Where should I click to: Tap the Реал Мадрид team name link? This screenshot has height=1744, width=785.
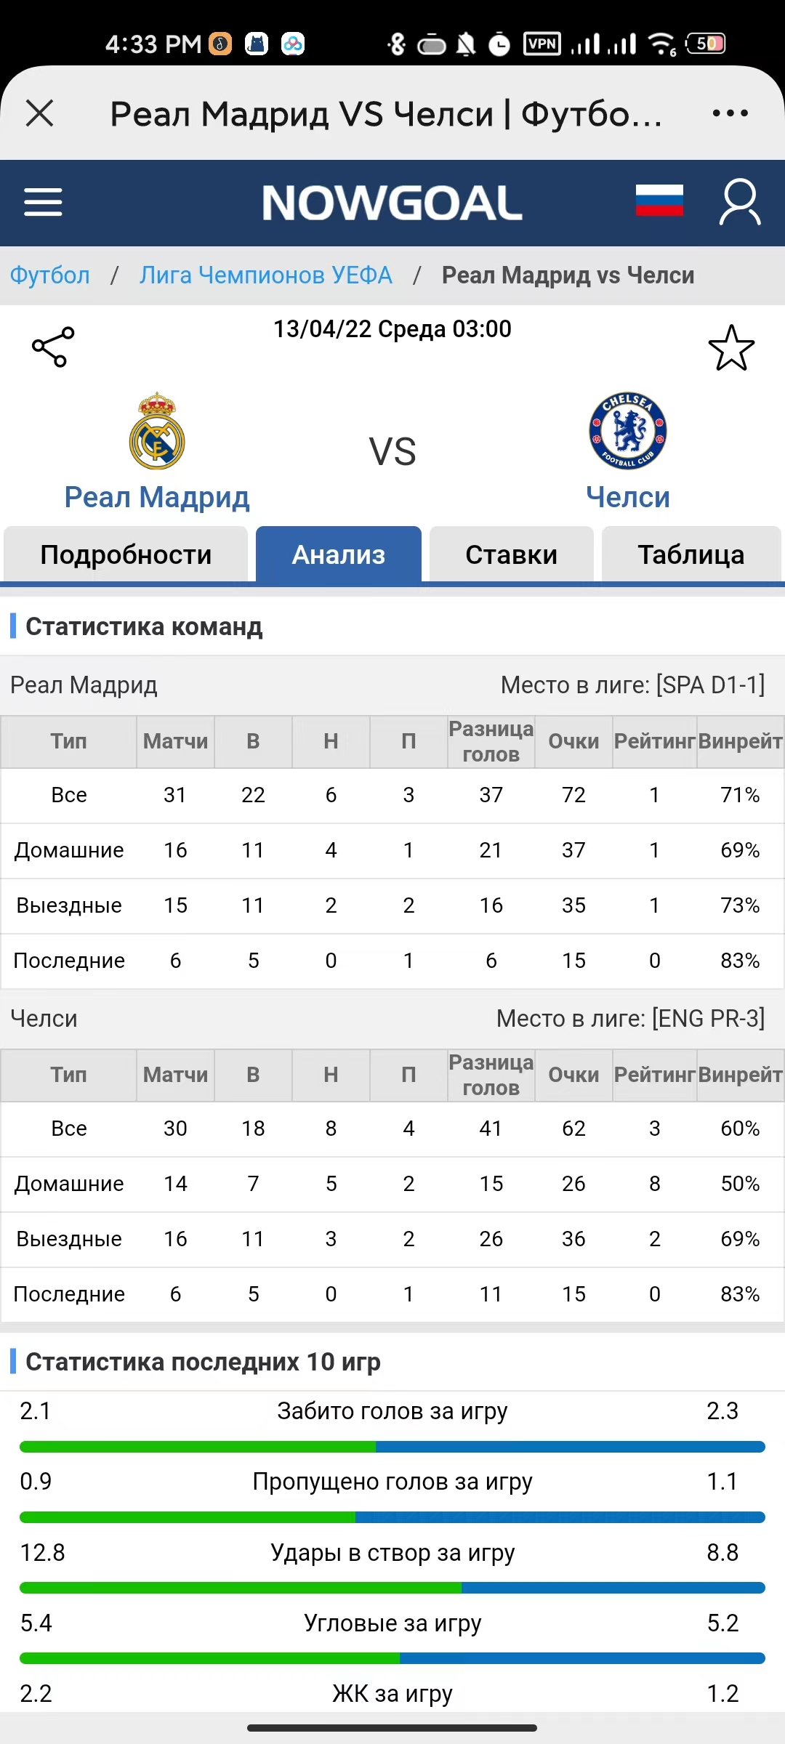point(157,497)
